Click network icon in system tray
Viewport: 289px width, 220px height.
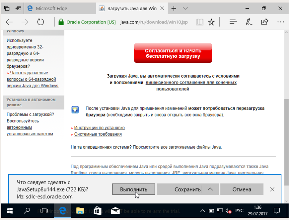click(220, 211)
